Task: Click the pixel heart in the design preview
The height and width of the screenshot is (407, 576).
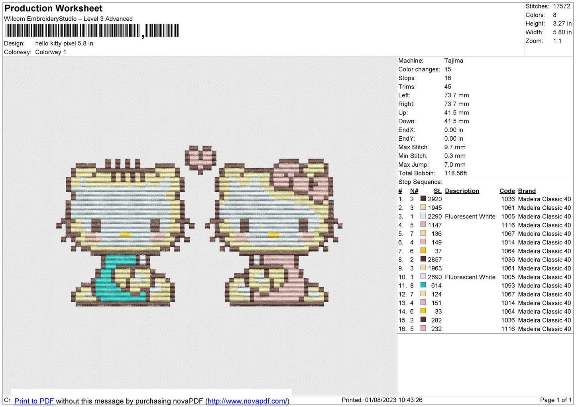Action: point(201,159)
